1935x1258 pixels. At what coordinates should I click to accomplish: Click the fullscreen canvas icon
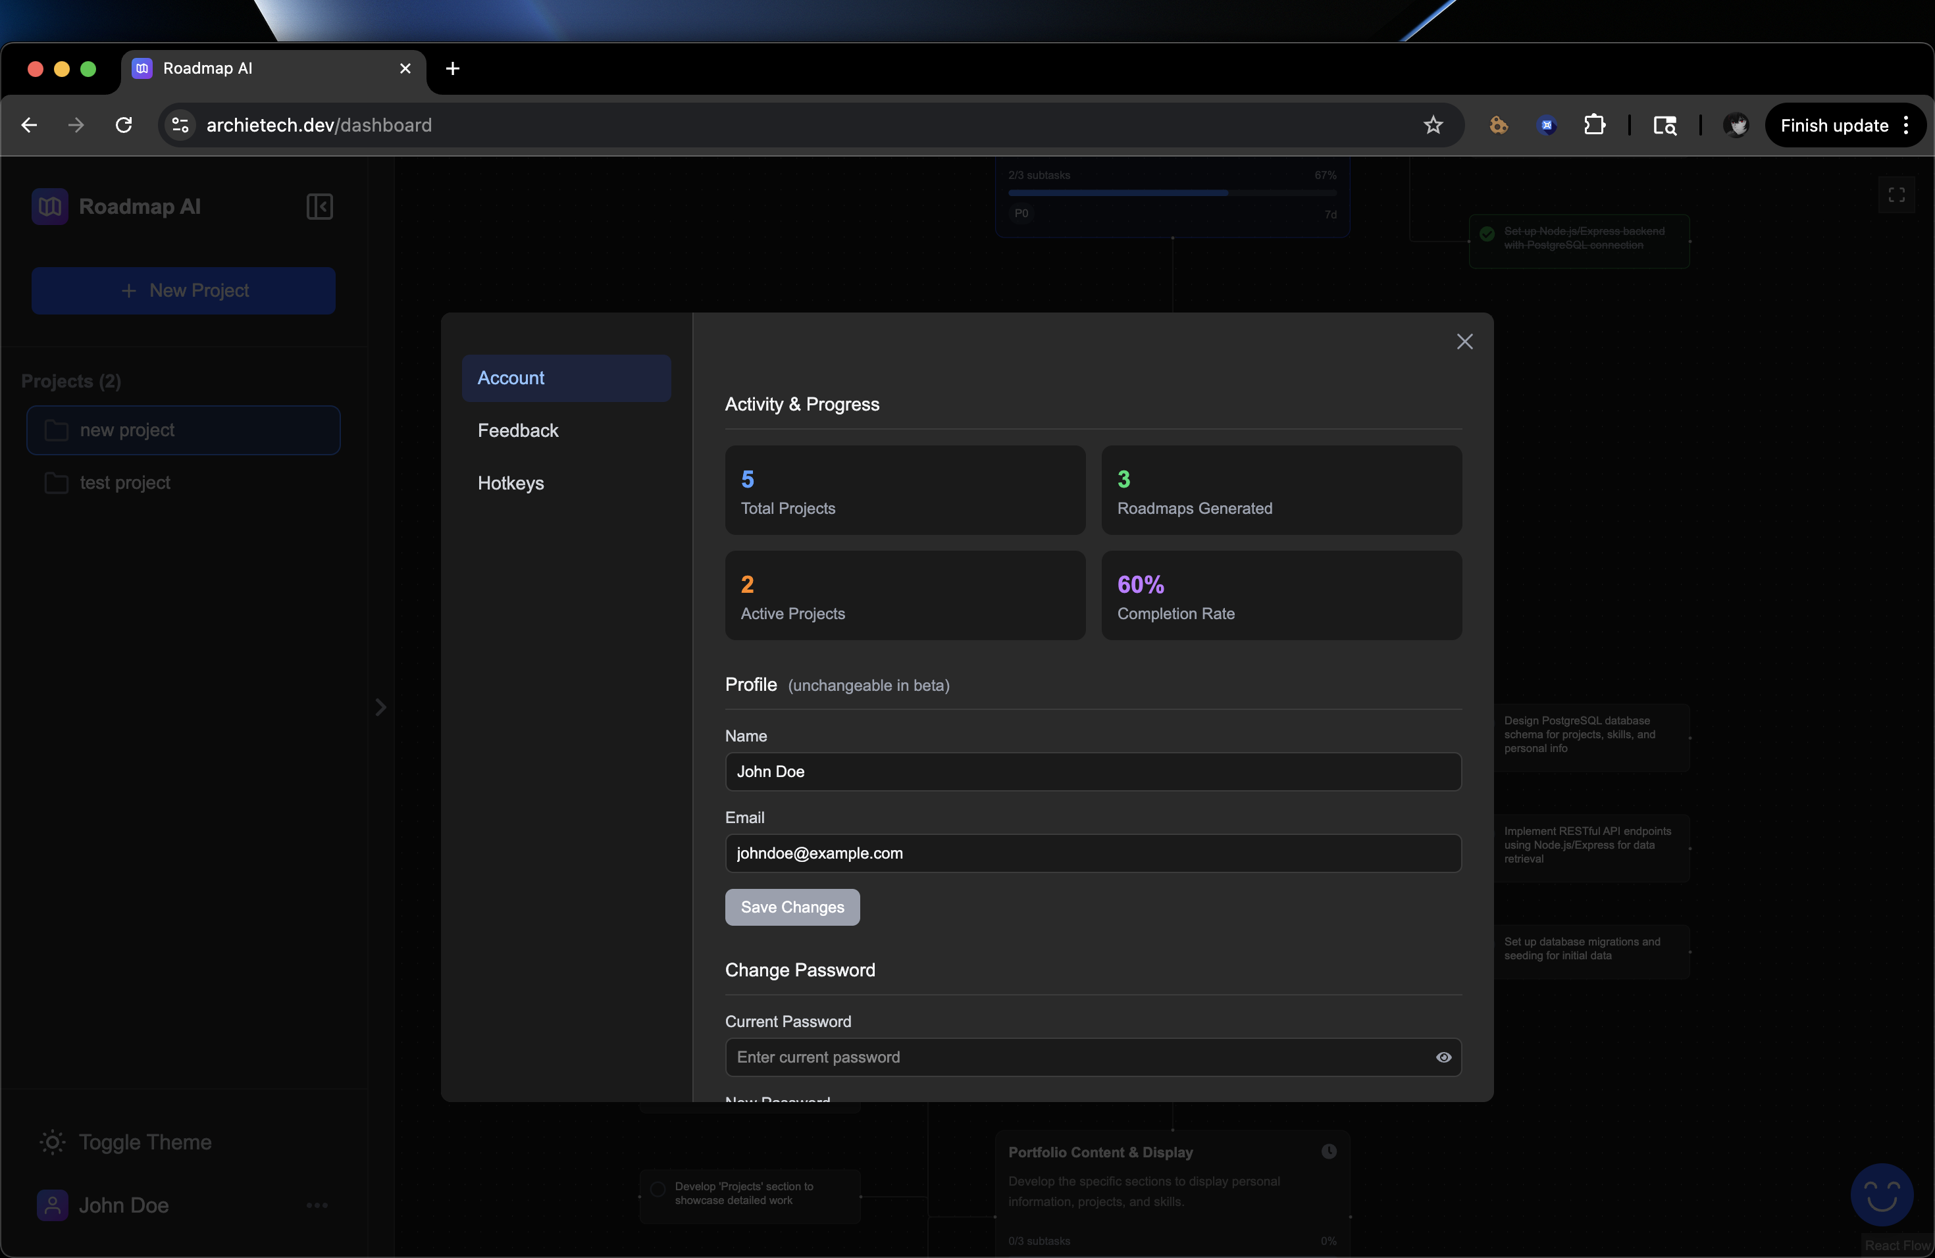tap(1896, 195)
